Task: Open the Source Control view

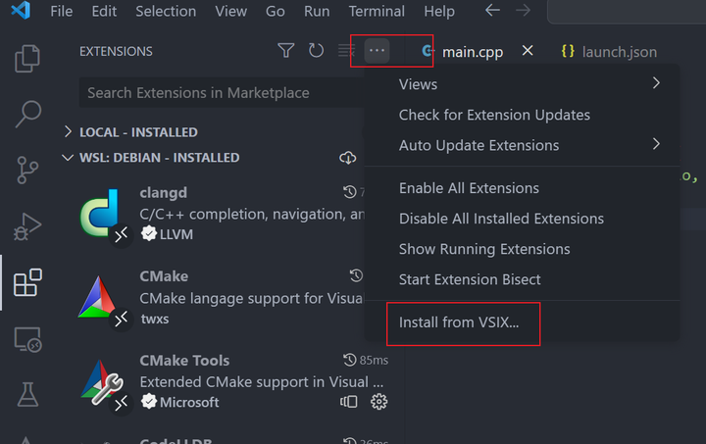Action: click(x=27, y=170)
